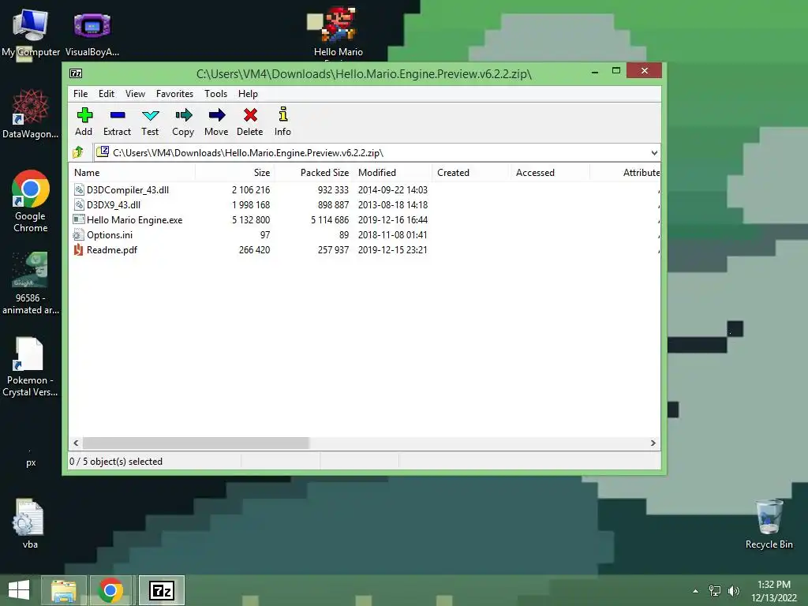The height and width of the screenshot is (606, 808).
Task: Open the View menu
Action: point(135,94)
